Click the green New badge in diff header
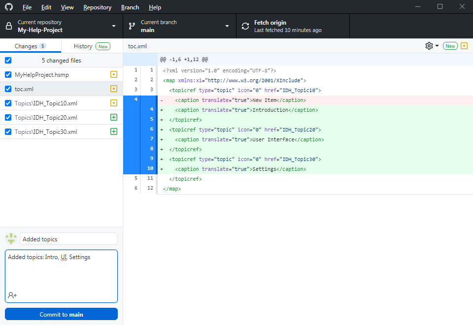 (x=450, y=46)
